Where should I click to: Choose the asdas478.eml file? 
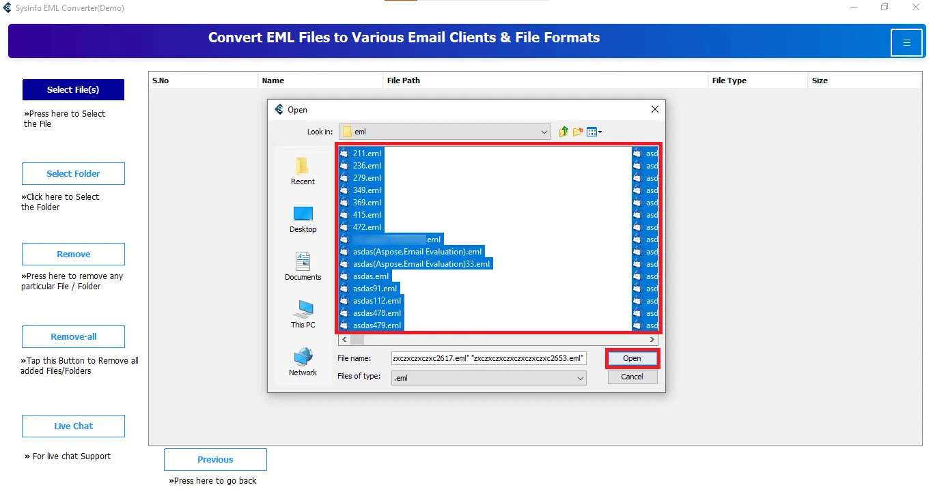coord(372,313)
